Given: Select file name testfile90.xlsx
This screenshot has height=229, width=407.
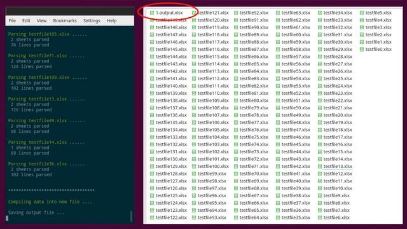Looking at the screenshot, I should click(254, 27).
